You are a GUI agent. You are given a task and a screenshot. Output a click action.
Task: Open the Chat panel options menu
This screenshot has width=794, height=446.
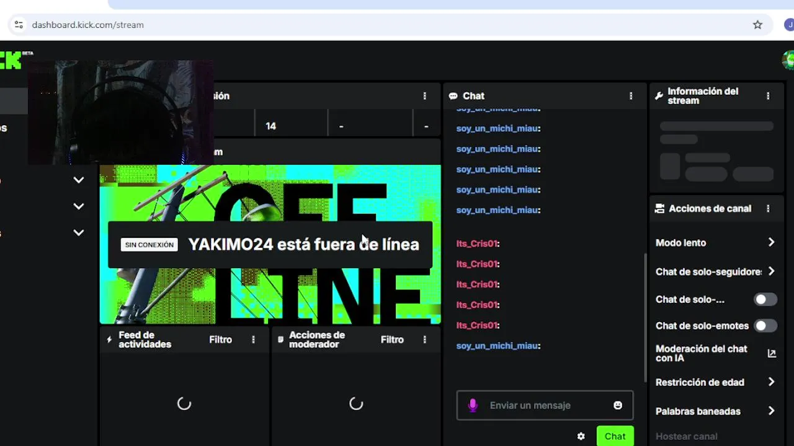tap(631, 96)
